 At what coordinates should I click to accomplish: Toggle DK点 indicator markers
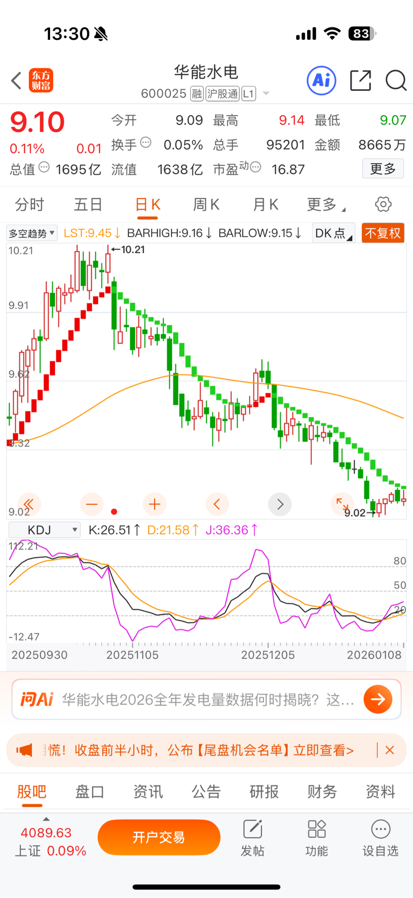pyautogui.click(x=333, y=233)
